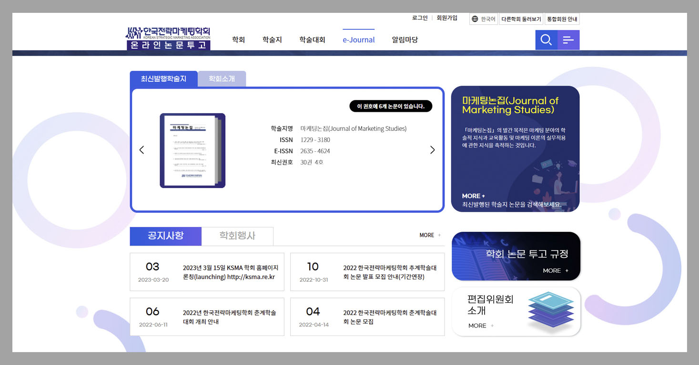
Task: Click the 회원가입 link
Action: click(x=447, y=18)
